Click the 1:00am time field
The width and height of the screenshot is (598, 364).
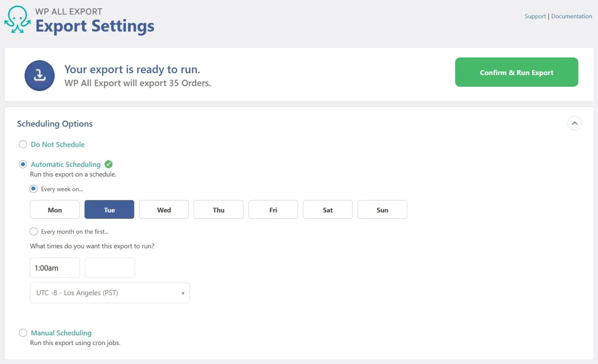[x=55, y=268]
